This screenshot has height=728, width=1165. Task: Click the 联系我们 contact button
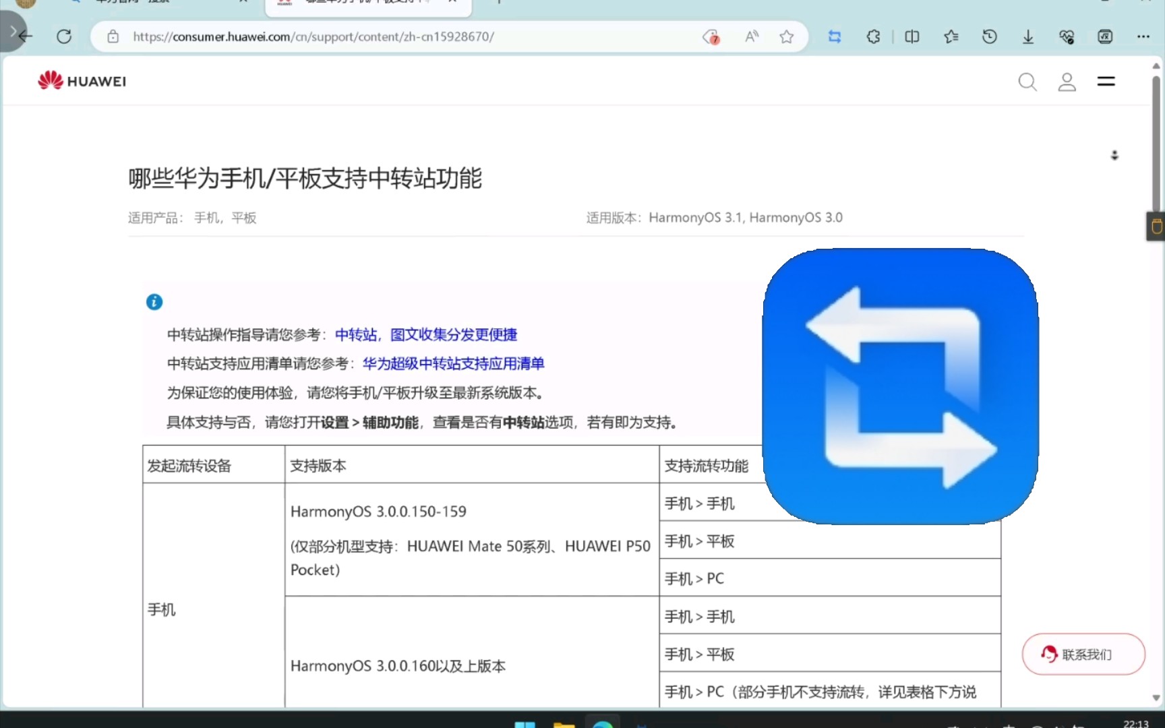[1083, 654]
